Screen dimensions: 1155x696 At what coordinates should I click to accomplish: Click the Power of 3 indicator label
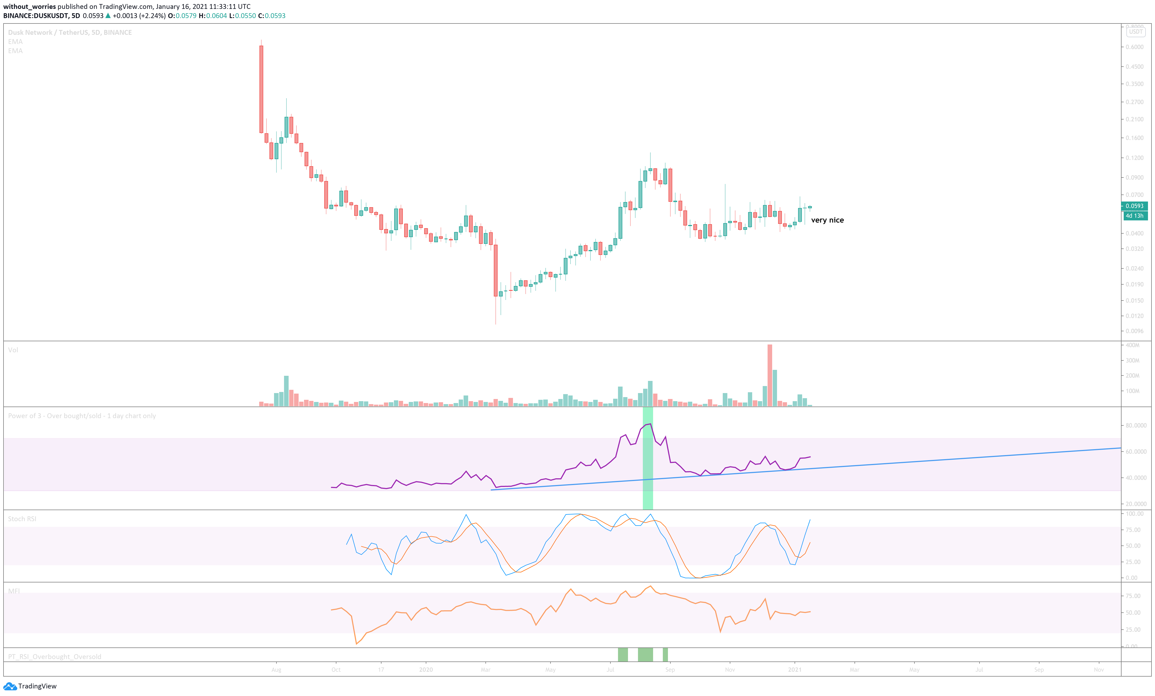click(x=82, y=416)
